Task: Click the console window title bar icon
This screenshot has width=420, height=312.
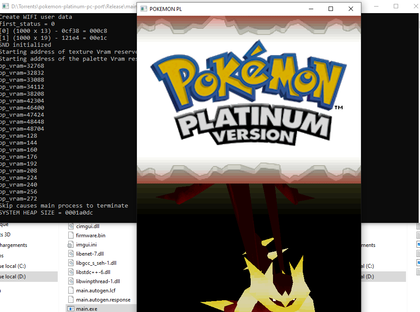Action: pyautogui.click(x=6, y=7)
